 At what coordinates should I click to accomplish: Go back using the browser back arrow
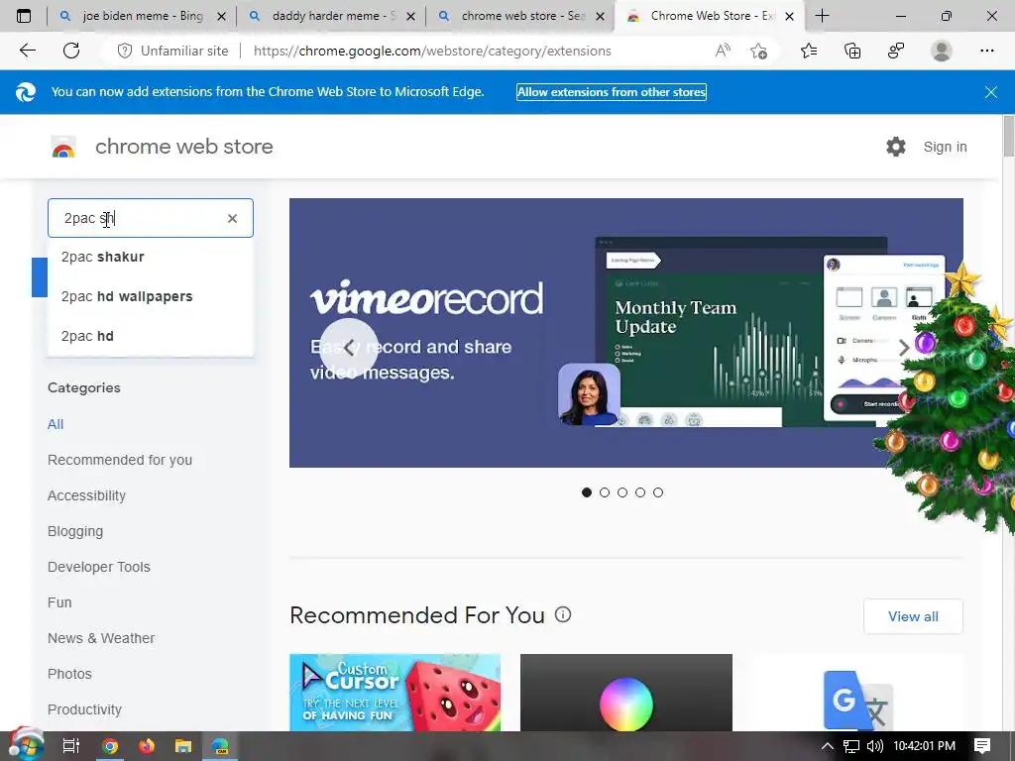tap(27, 51)
